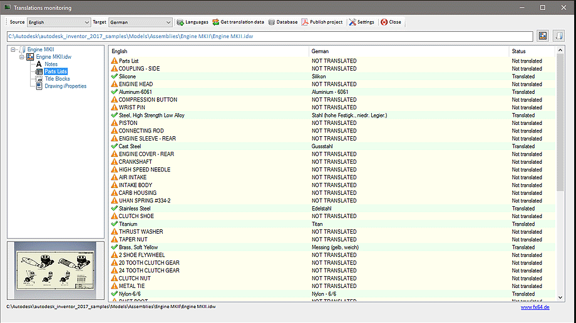The image size is (576, 323).
Task: Click the warning icon beside ENGINE HEAD
Action: coord(115,84)
